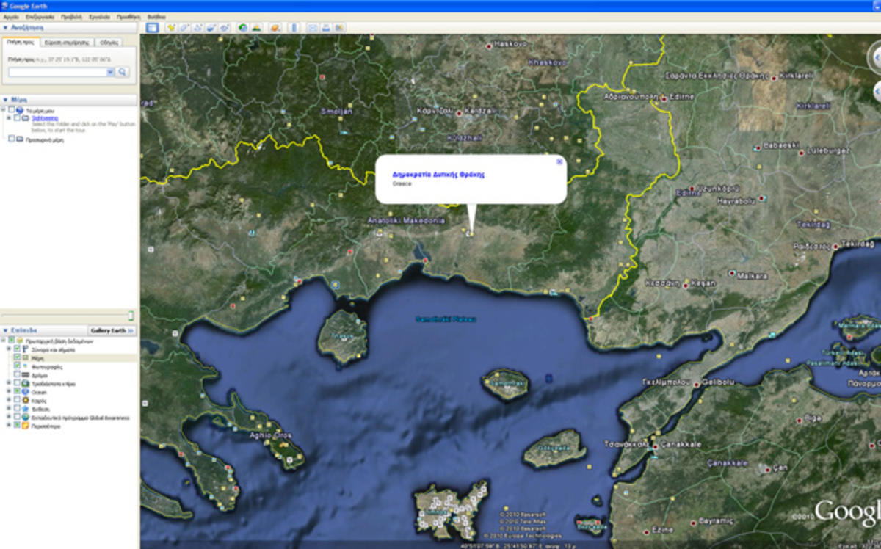Open the search history dropdown arrow
The height and width of the screenshot is (549, 881).
(111, 72)
